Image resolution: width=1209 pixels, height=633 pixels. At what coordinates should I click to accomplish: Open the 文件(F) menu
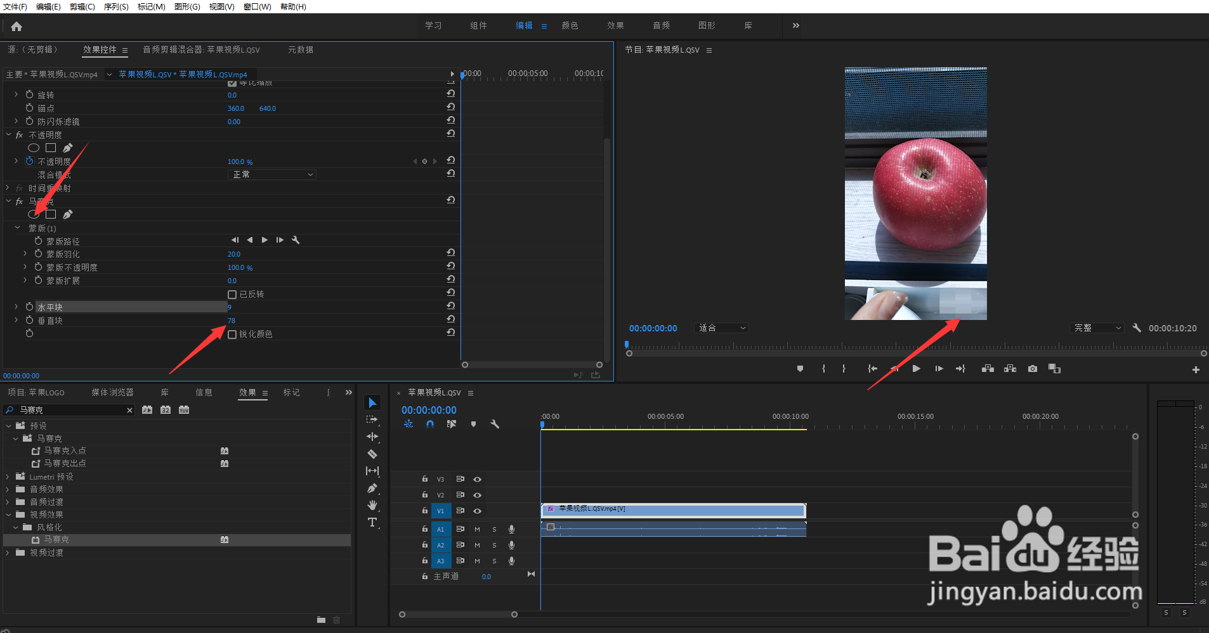click(x=15, y=6)
